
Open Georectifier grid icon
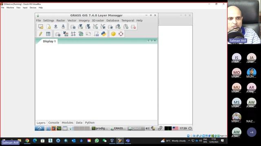(73, 34)
